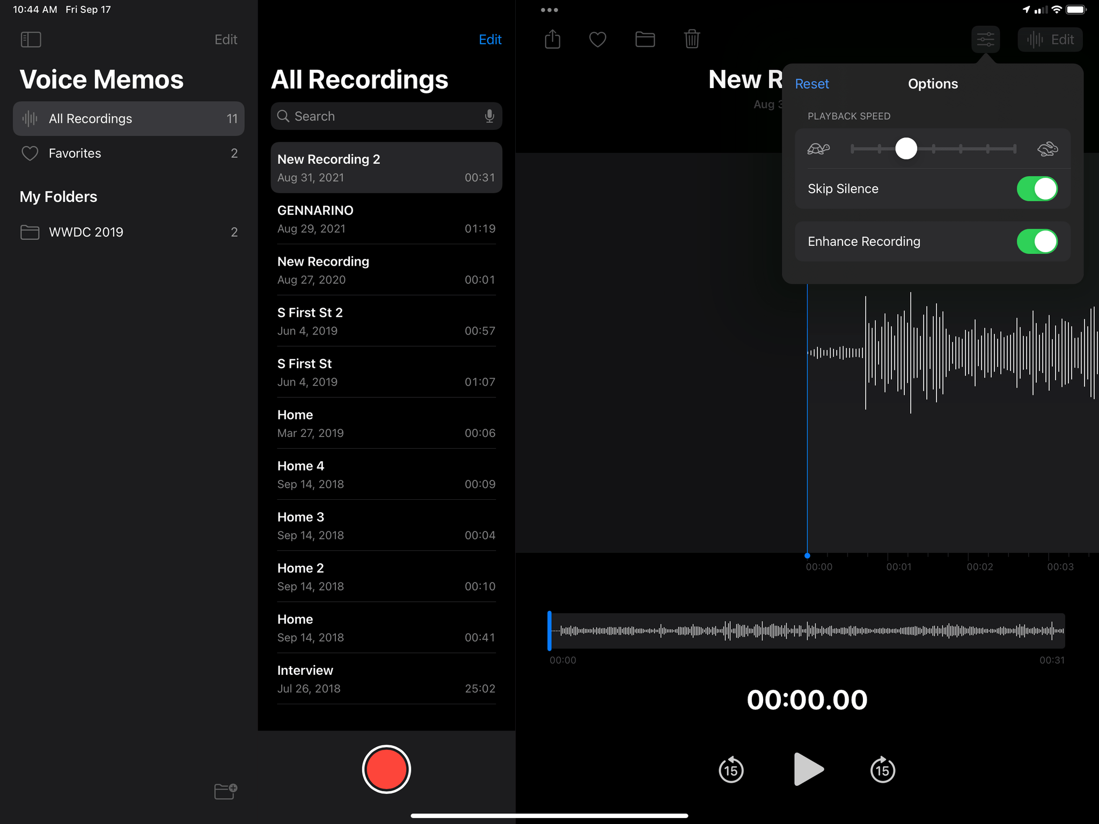Open waveform Edit button for recording
1099x824 pixels.
pos(1050,39)
